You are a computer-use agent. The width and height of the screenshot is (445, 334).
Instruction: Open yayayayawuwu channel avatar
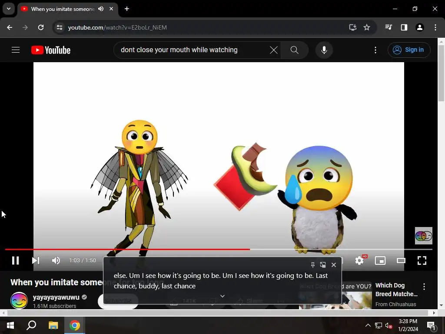[x=19, y=301]
